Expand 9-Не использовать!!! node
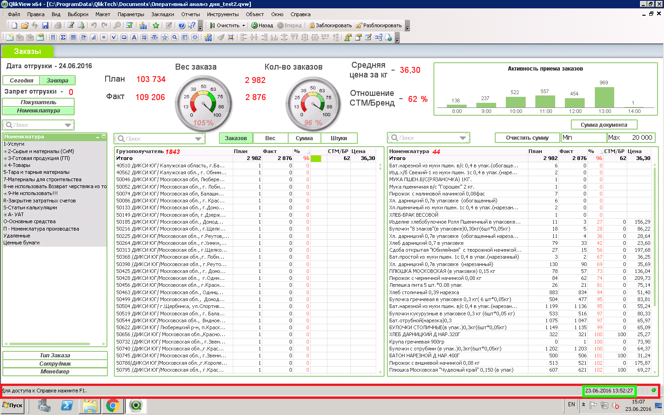Image resolution: width=664 pixels, height=415 pixels. tap(5, 193)
